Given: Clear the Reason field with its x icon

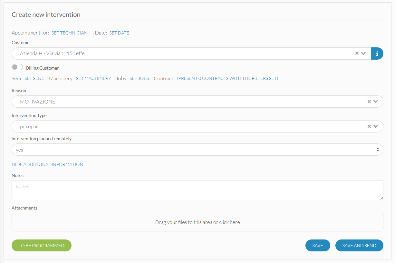Looking at the screenshot, I should [369, 102].
